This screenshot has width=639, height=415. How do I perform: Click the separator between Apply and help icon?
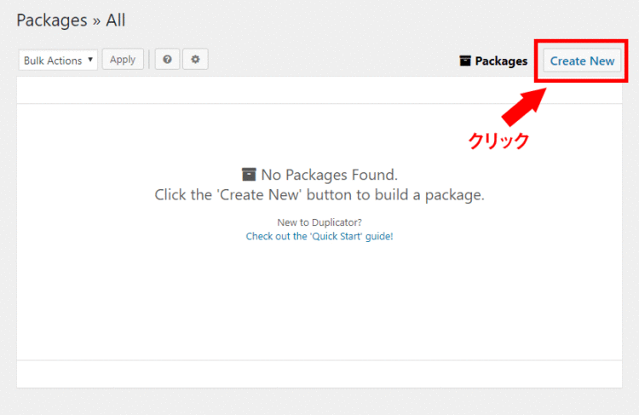tap(149, 60)
